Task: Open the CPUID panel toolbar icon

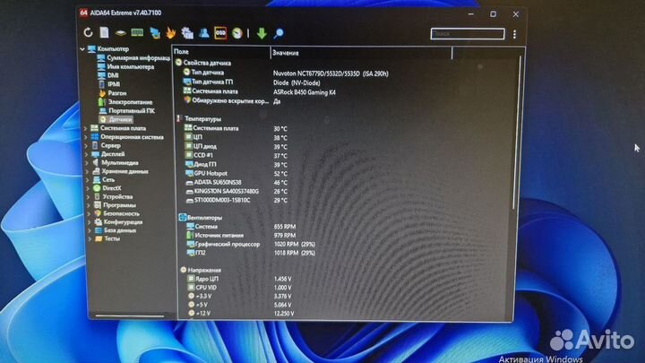Action: (x=187, y=33)
